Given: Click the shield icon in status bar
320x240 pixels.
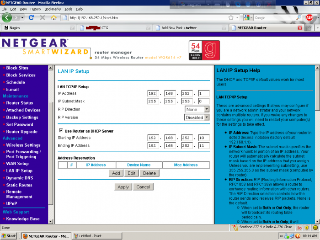Looking at the screenshot, I should (x=307, y=228).
